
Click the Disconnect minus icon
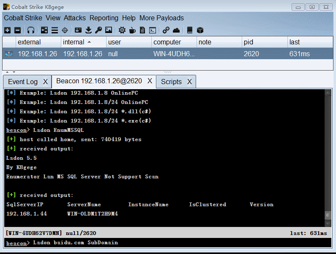pyautogui.click(x=18, y=30)
